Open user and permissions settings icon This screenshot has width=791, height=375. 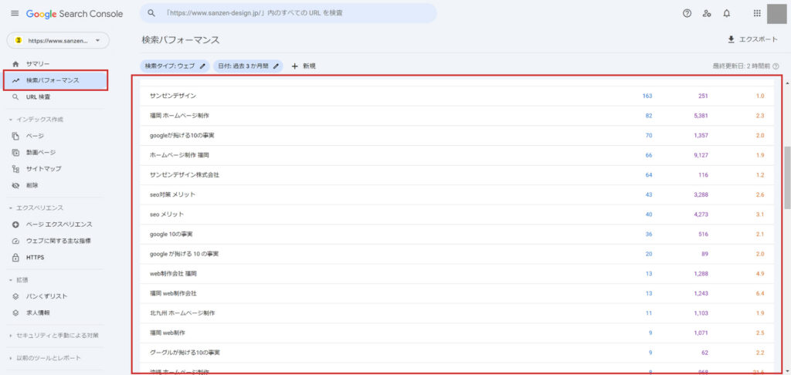pos(707,14)
